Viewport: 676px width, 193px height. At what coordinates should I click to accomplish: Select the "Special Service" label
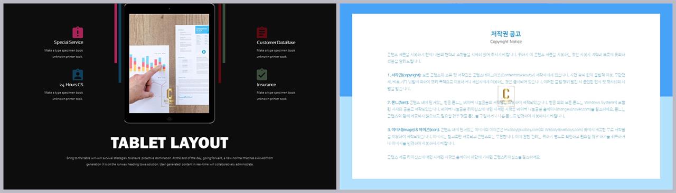(x=68, y=42)
